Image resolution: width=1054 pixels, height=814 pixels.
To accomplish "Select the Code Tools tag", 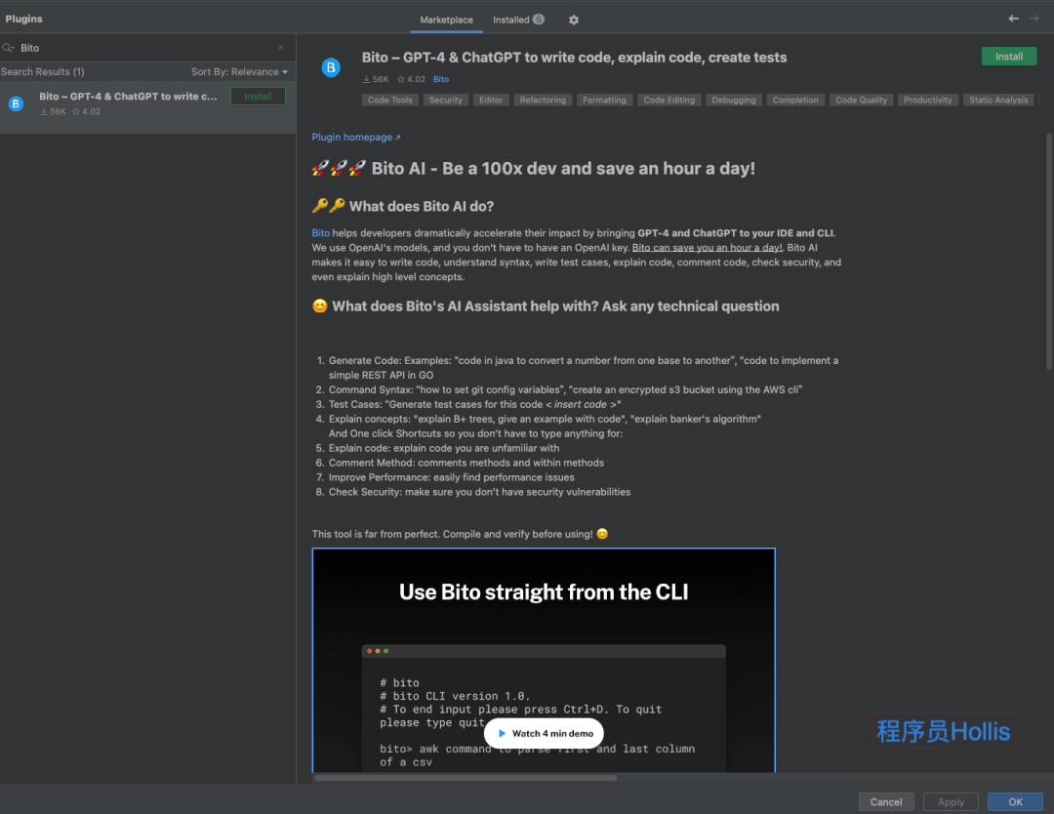I will [x=389, y=101].
